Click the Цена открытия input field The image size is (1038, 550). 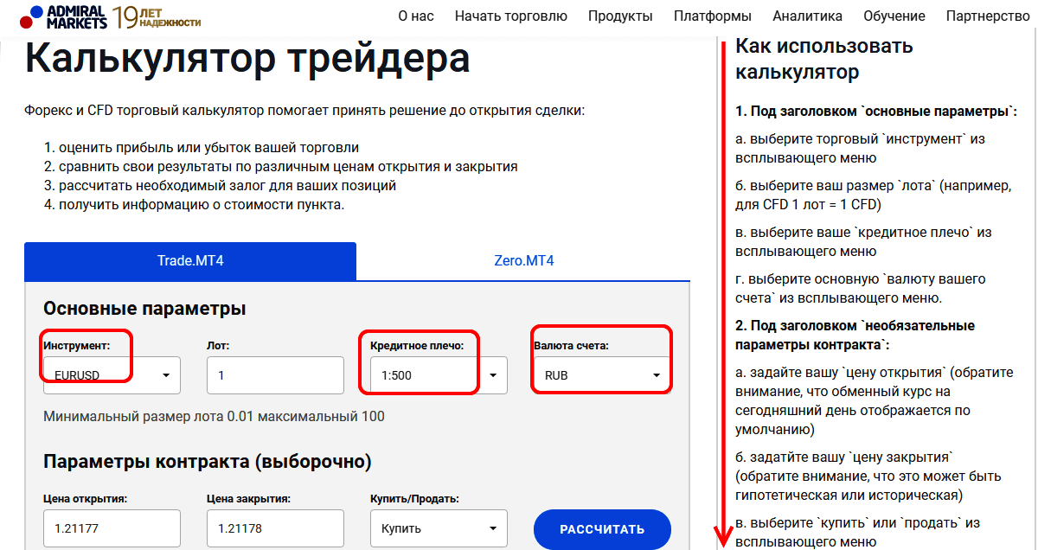coord(112,528)
